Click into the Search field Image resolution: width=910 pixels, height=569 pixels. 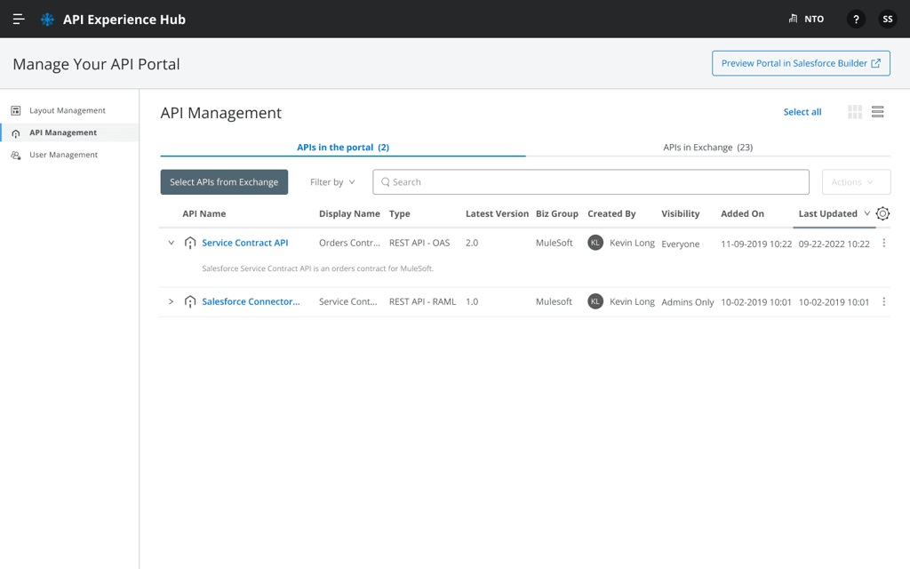[x=591, y=182]
